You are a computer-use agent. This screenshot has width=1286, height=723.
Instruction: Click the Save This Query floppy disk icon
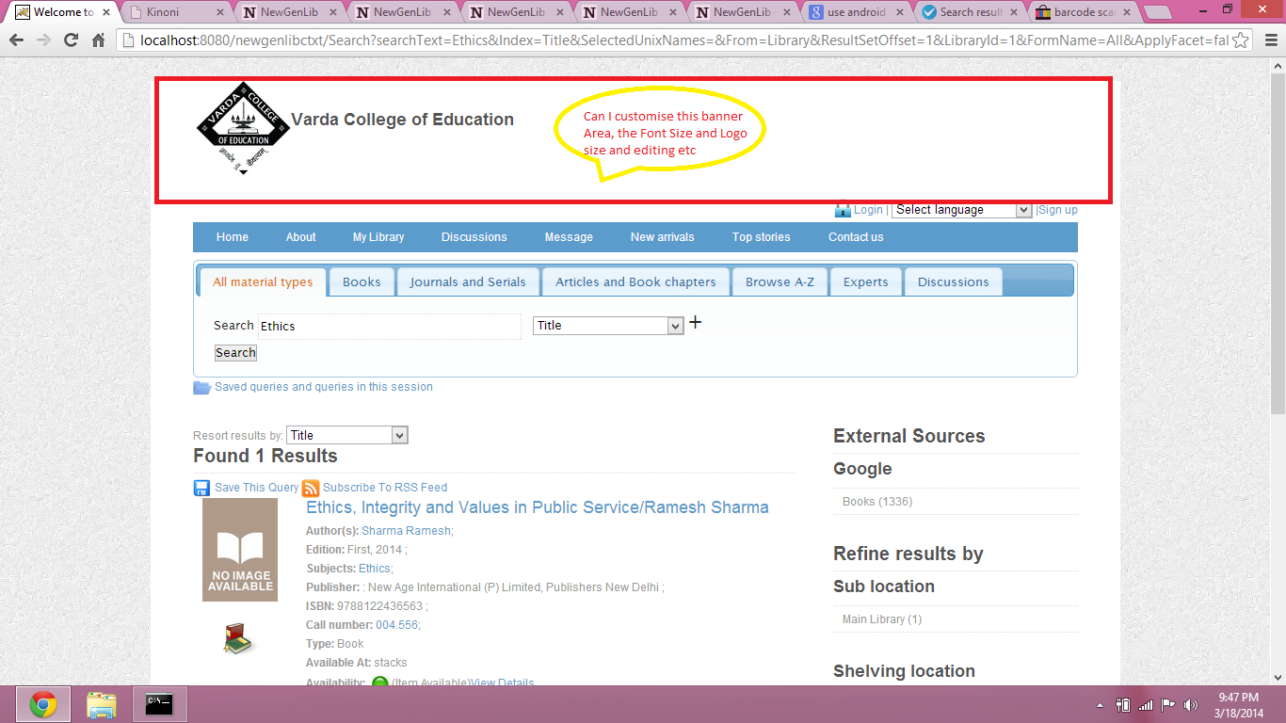[x=201, y=488]
